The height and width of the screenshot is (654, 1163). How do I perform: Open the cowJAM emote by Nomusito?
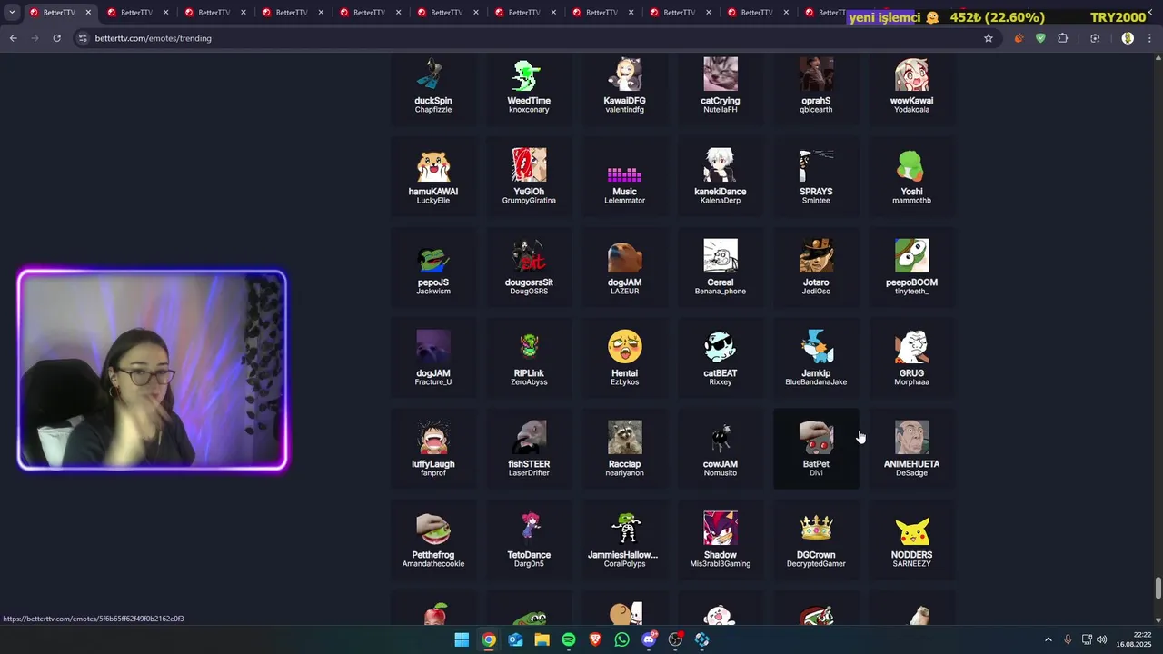[721, 450]
